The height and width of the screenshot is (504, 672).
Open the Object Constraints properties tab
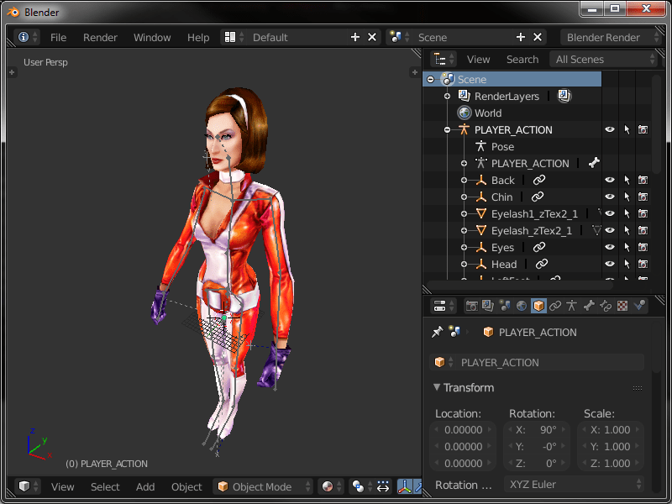[x=554, y=306]
